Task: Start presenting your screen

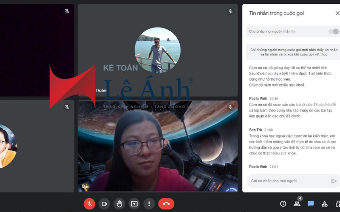Action: tap(134, 204)
